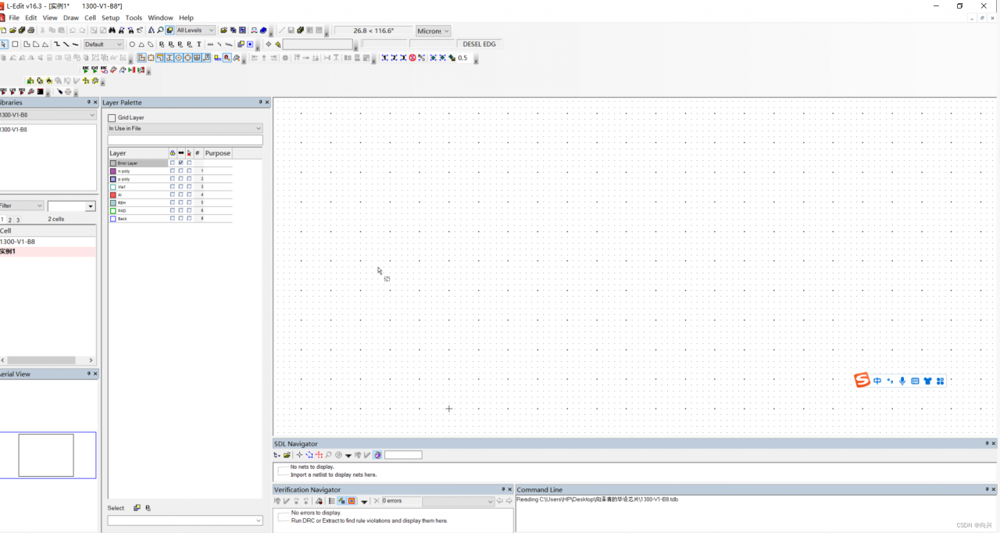Image resolution: width=1000 pixels, height=533 pixels.
Task: Open the In Use in File dropdown
Action: tap(185, 128)
